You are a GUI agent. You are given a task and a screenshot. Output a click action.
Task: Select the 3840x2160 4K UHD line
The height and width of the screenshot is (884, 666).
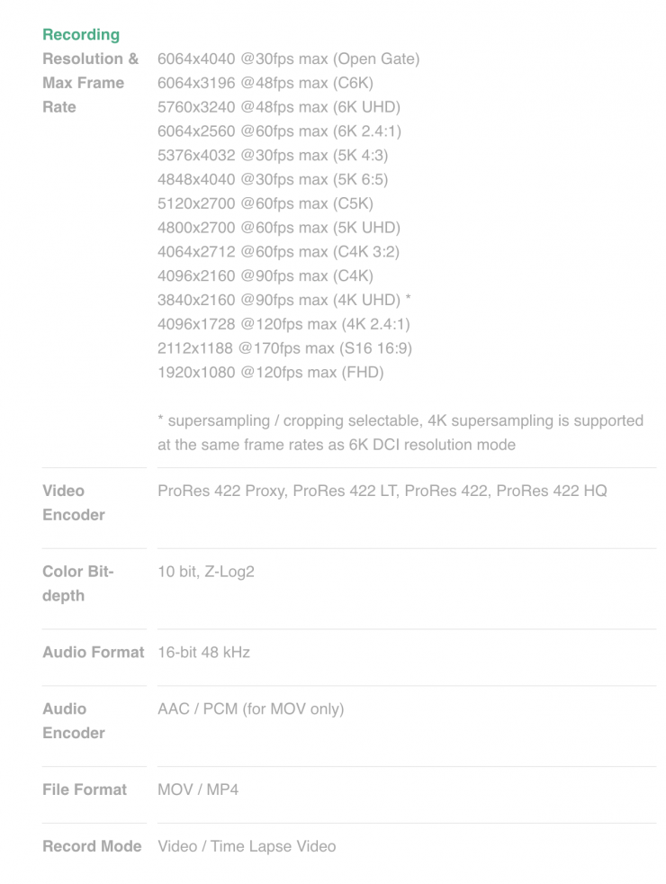[x=283, y=300]
